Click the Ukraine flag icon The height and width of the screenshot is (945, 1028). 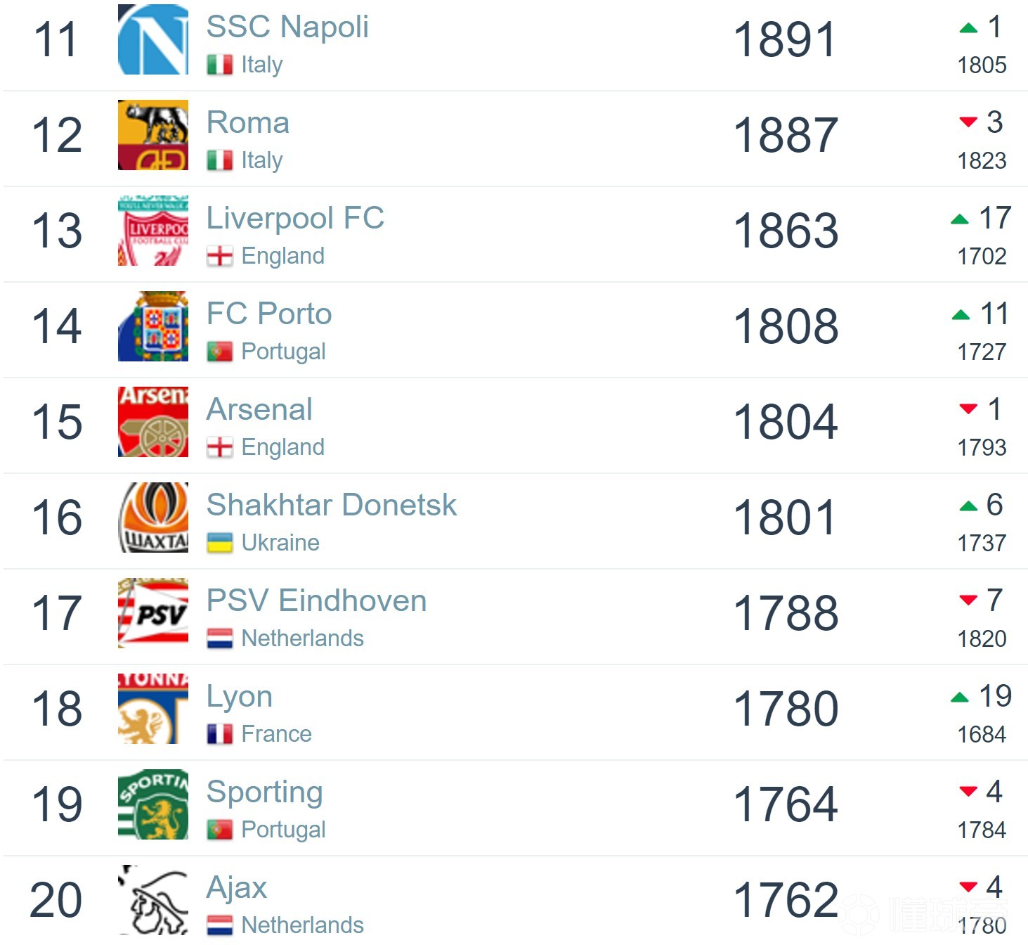[219, 543]
